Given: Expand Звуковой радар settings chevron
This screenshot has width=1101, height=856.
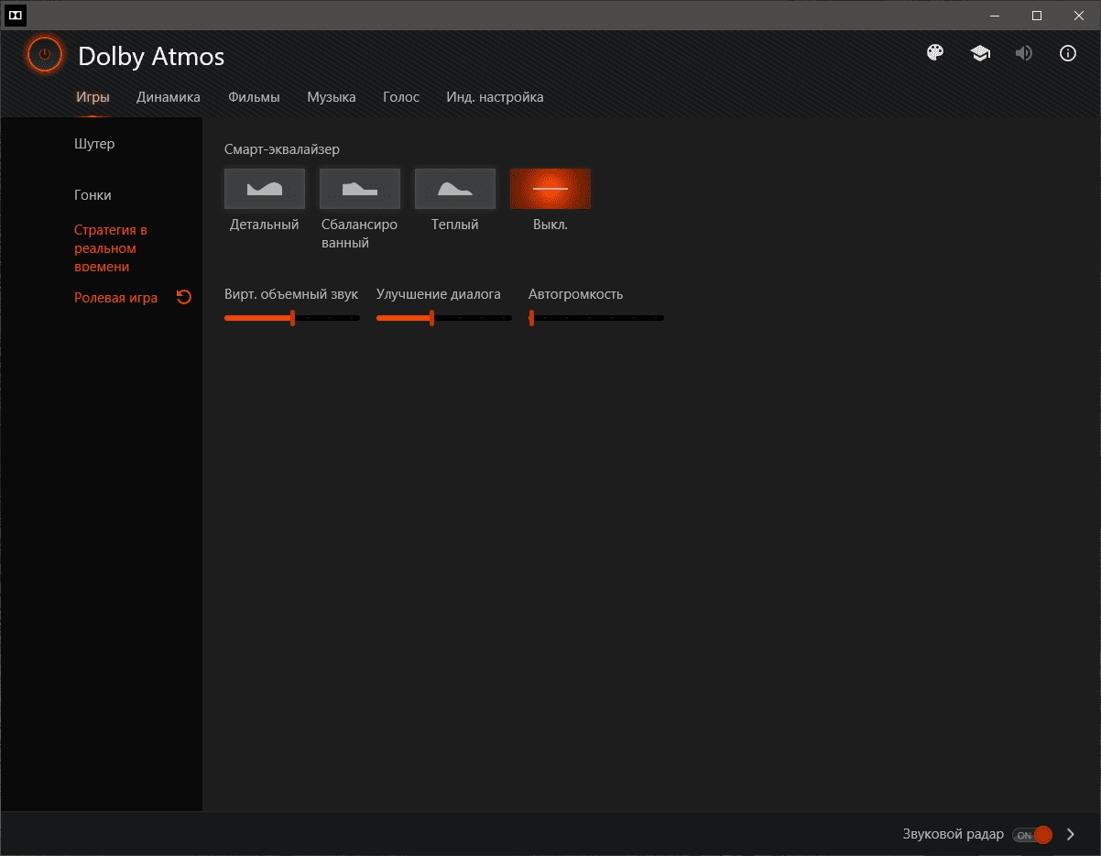Looking at the screenshot, I should click(x=1071, y=835).
